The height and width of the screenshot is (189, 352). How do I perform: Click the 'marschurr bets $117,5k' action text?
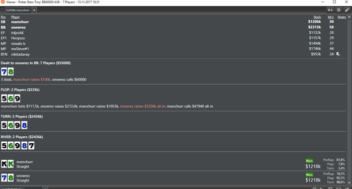point(20,106)
